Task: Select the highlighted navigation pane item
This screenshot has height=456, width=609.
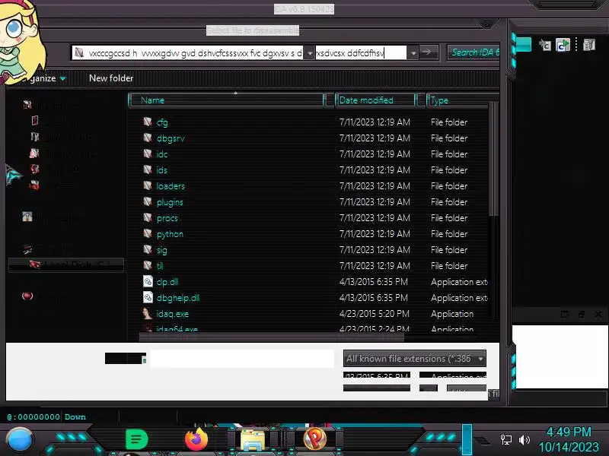Action: (x=66, y=264)
